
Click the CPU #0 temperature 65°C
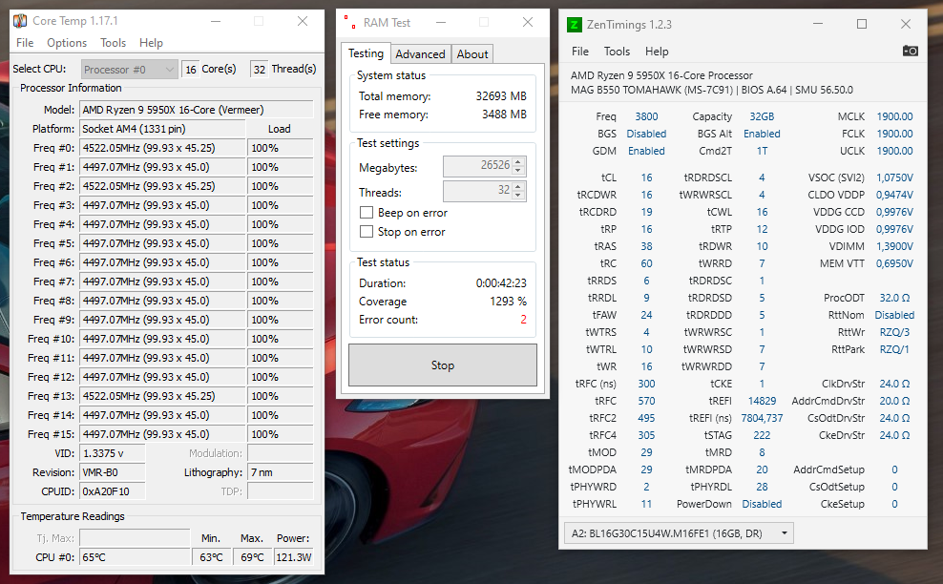(135, 557)
